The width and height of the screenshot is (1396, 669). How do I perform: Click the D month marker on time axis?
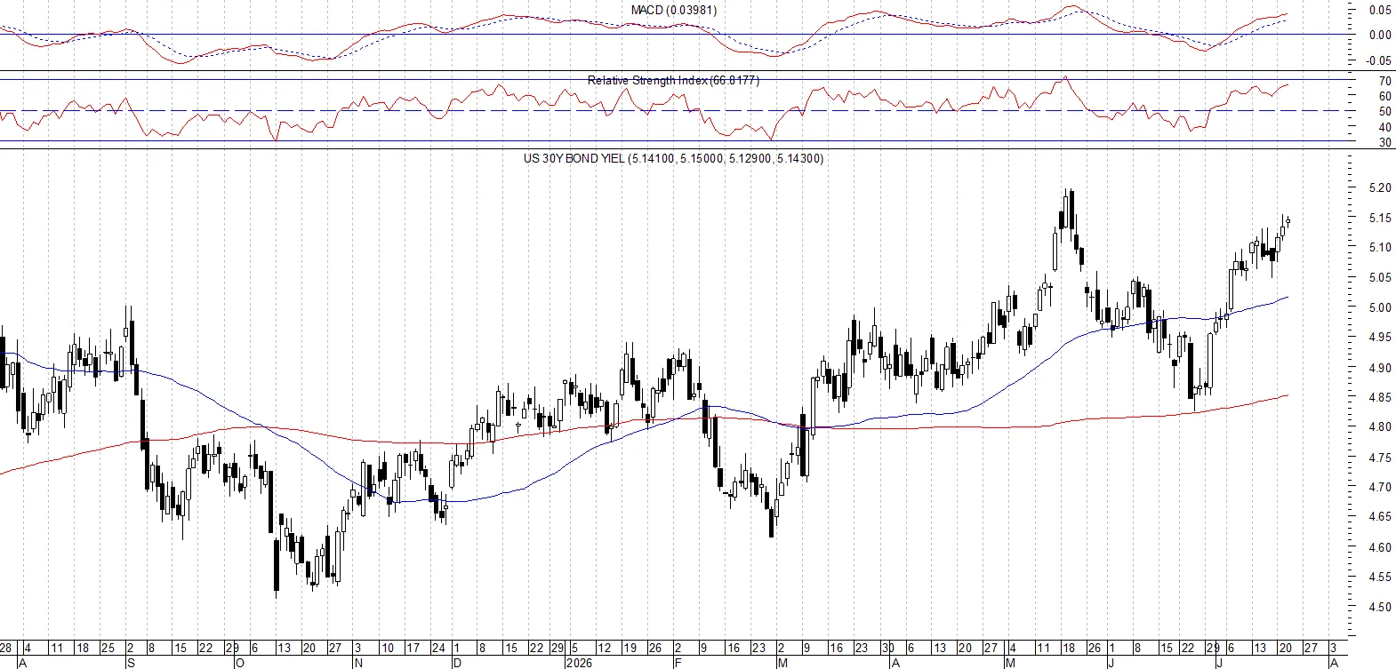click(457, 663)
